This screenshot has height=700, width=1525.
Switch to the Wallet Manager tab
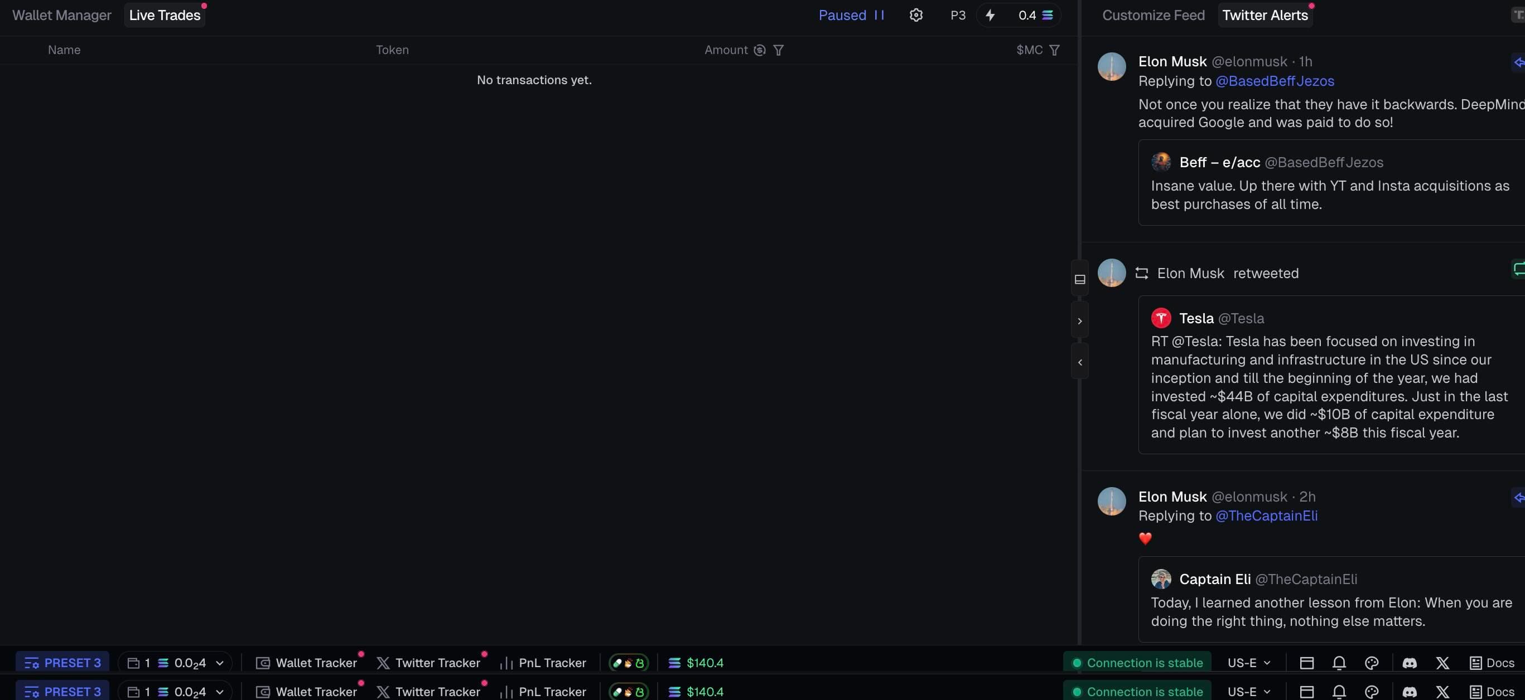(x=61, y=16)
